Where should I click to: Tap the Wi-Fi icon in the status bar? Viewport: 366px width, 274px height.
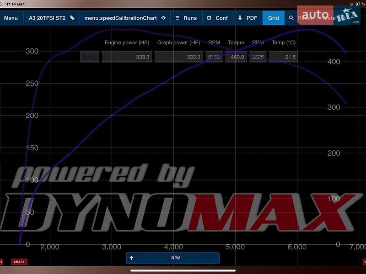pyautogui.click(x=352, y=4)
